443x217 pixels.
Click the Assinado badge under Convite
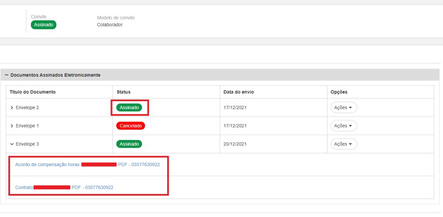44,25
